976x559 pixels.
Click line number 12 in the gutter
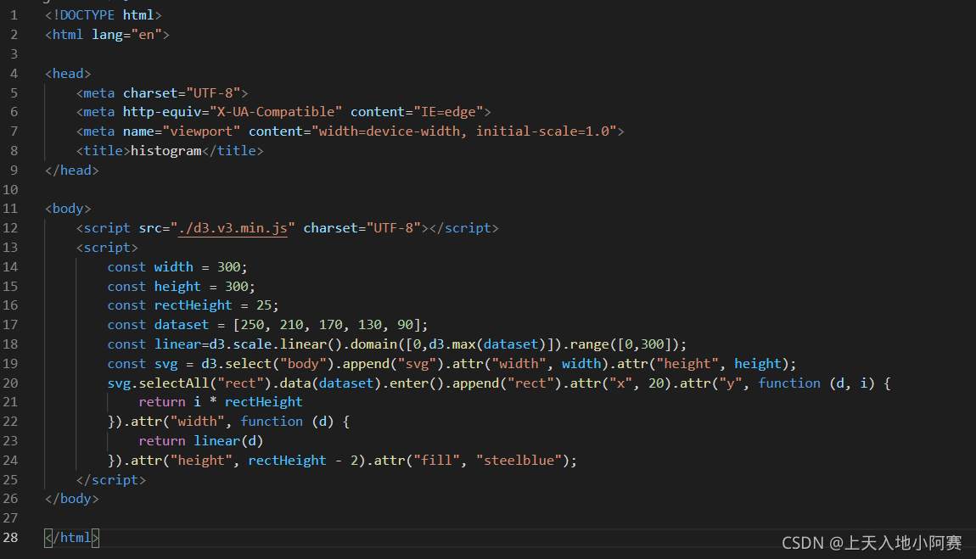[x=10, y=228]
